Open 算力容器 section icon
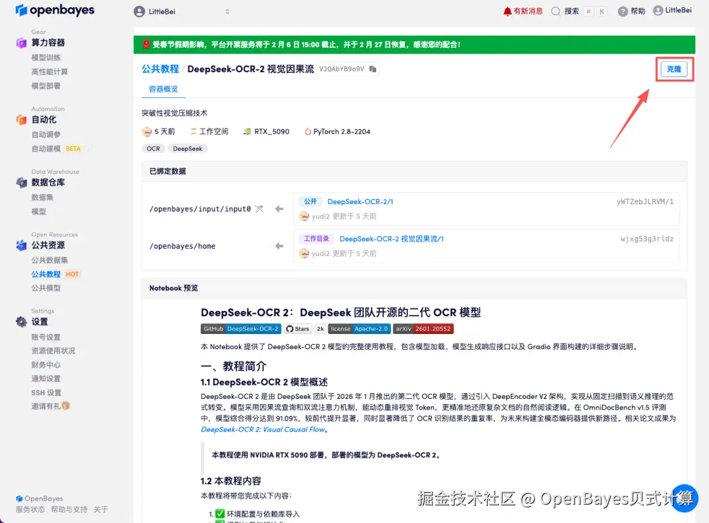The width and height of the screenshot is (709, 523). tap(21, 43)
